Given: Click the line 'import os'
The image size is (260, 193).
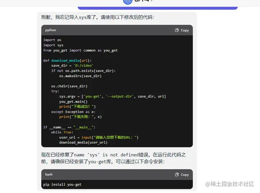Looking at the screenshot, I should tap(52, 40).
